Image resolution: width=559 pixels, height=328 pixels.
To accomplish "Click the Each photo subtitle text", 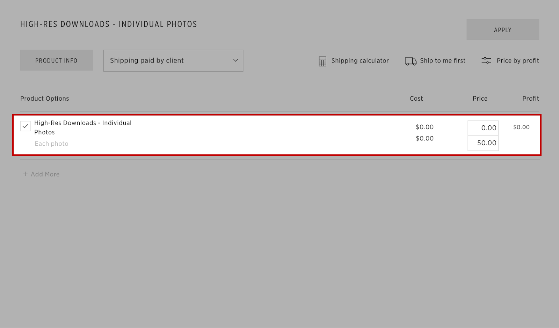I will [51, 144].
